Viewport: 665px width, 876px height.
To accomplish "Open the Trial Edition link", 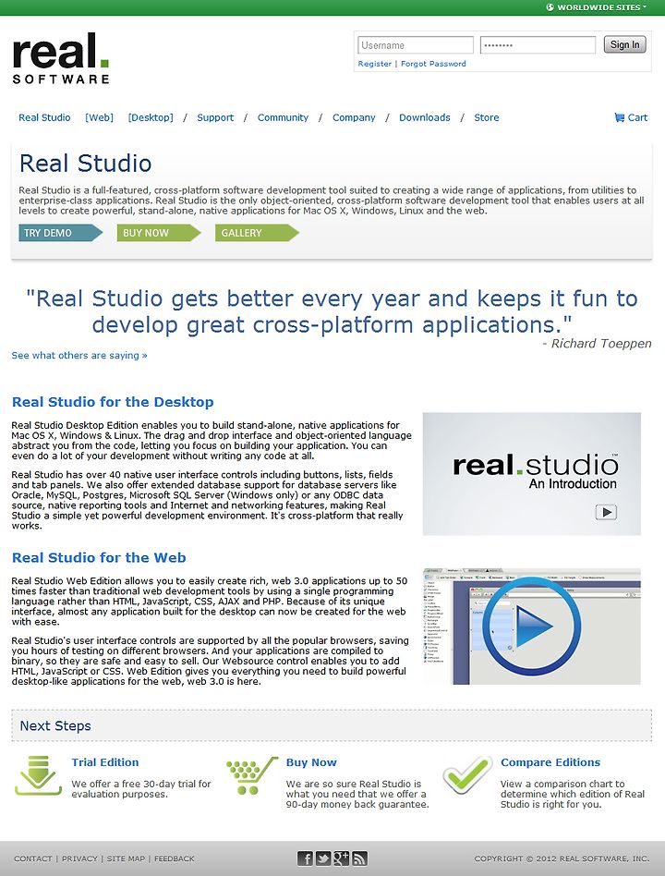I will tap(105, 762).
